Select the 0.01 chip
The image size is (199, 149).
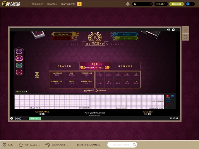[19, 51]
